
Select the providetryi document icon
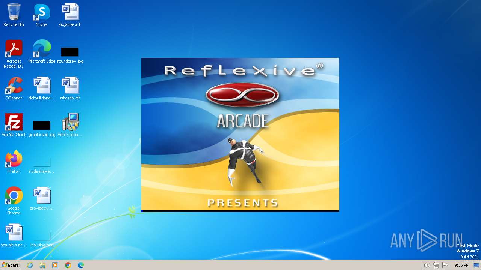pos(42,199)
